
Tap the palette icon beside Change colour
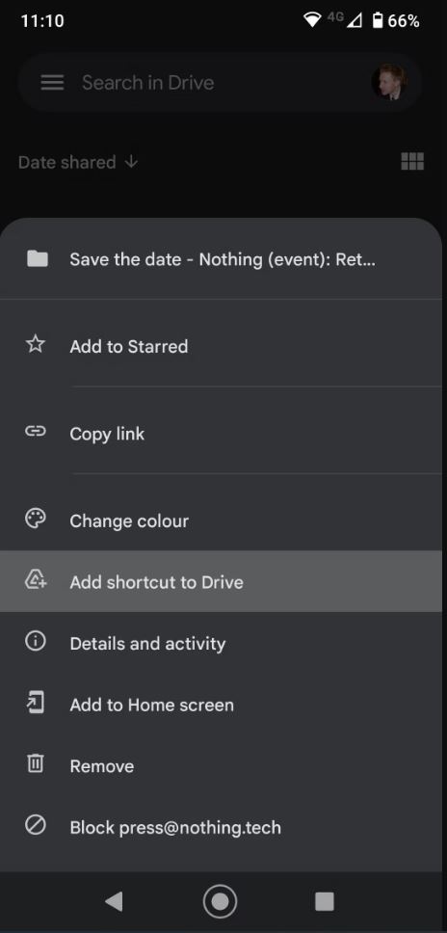pyautogui.click(x=36, y=519)
